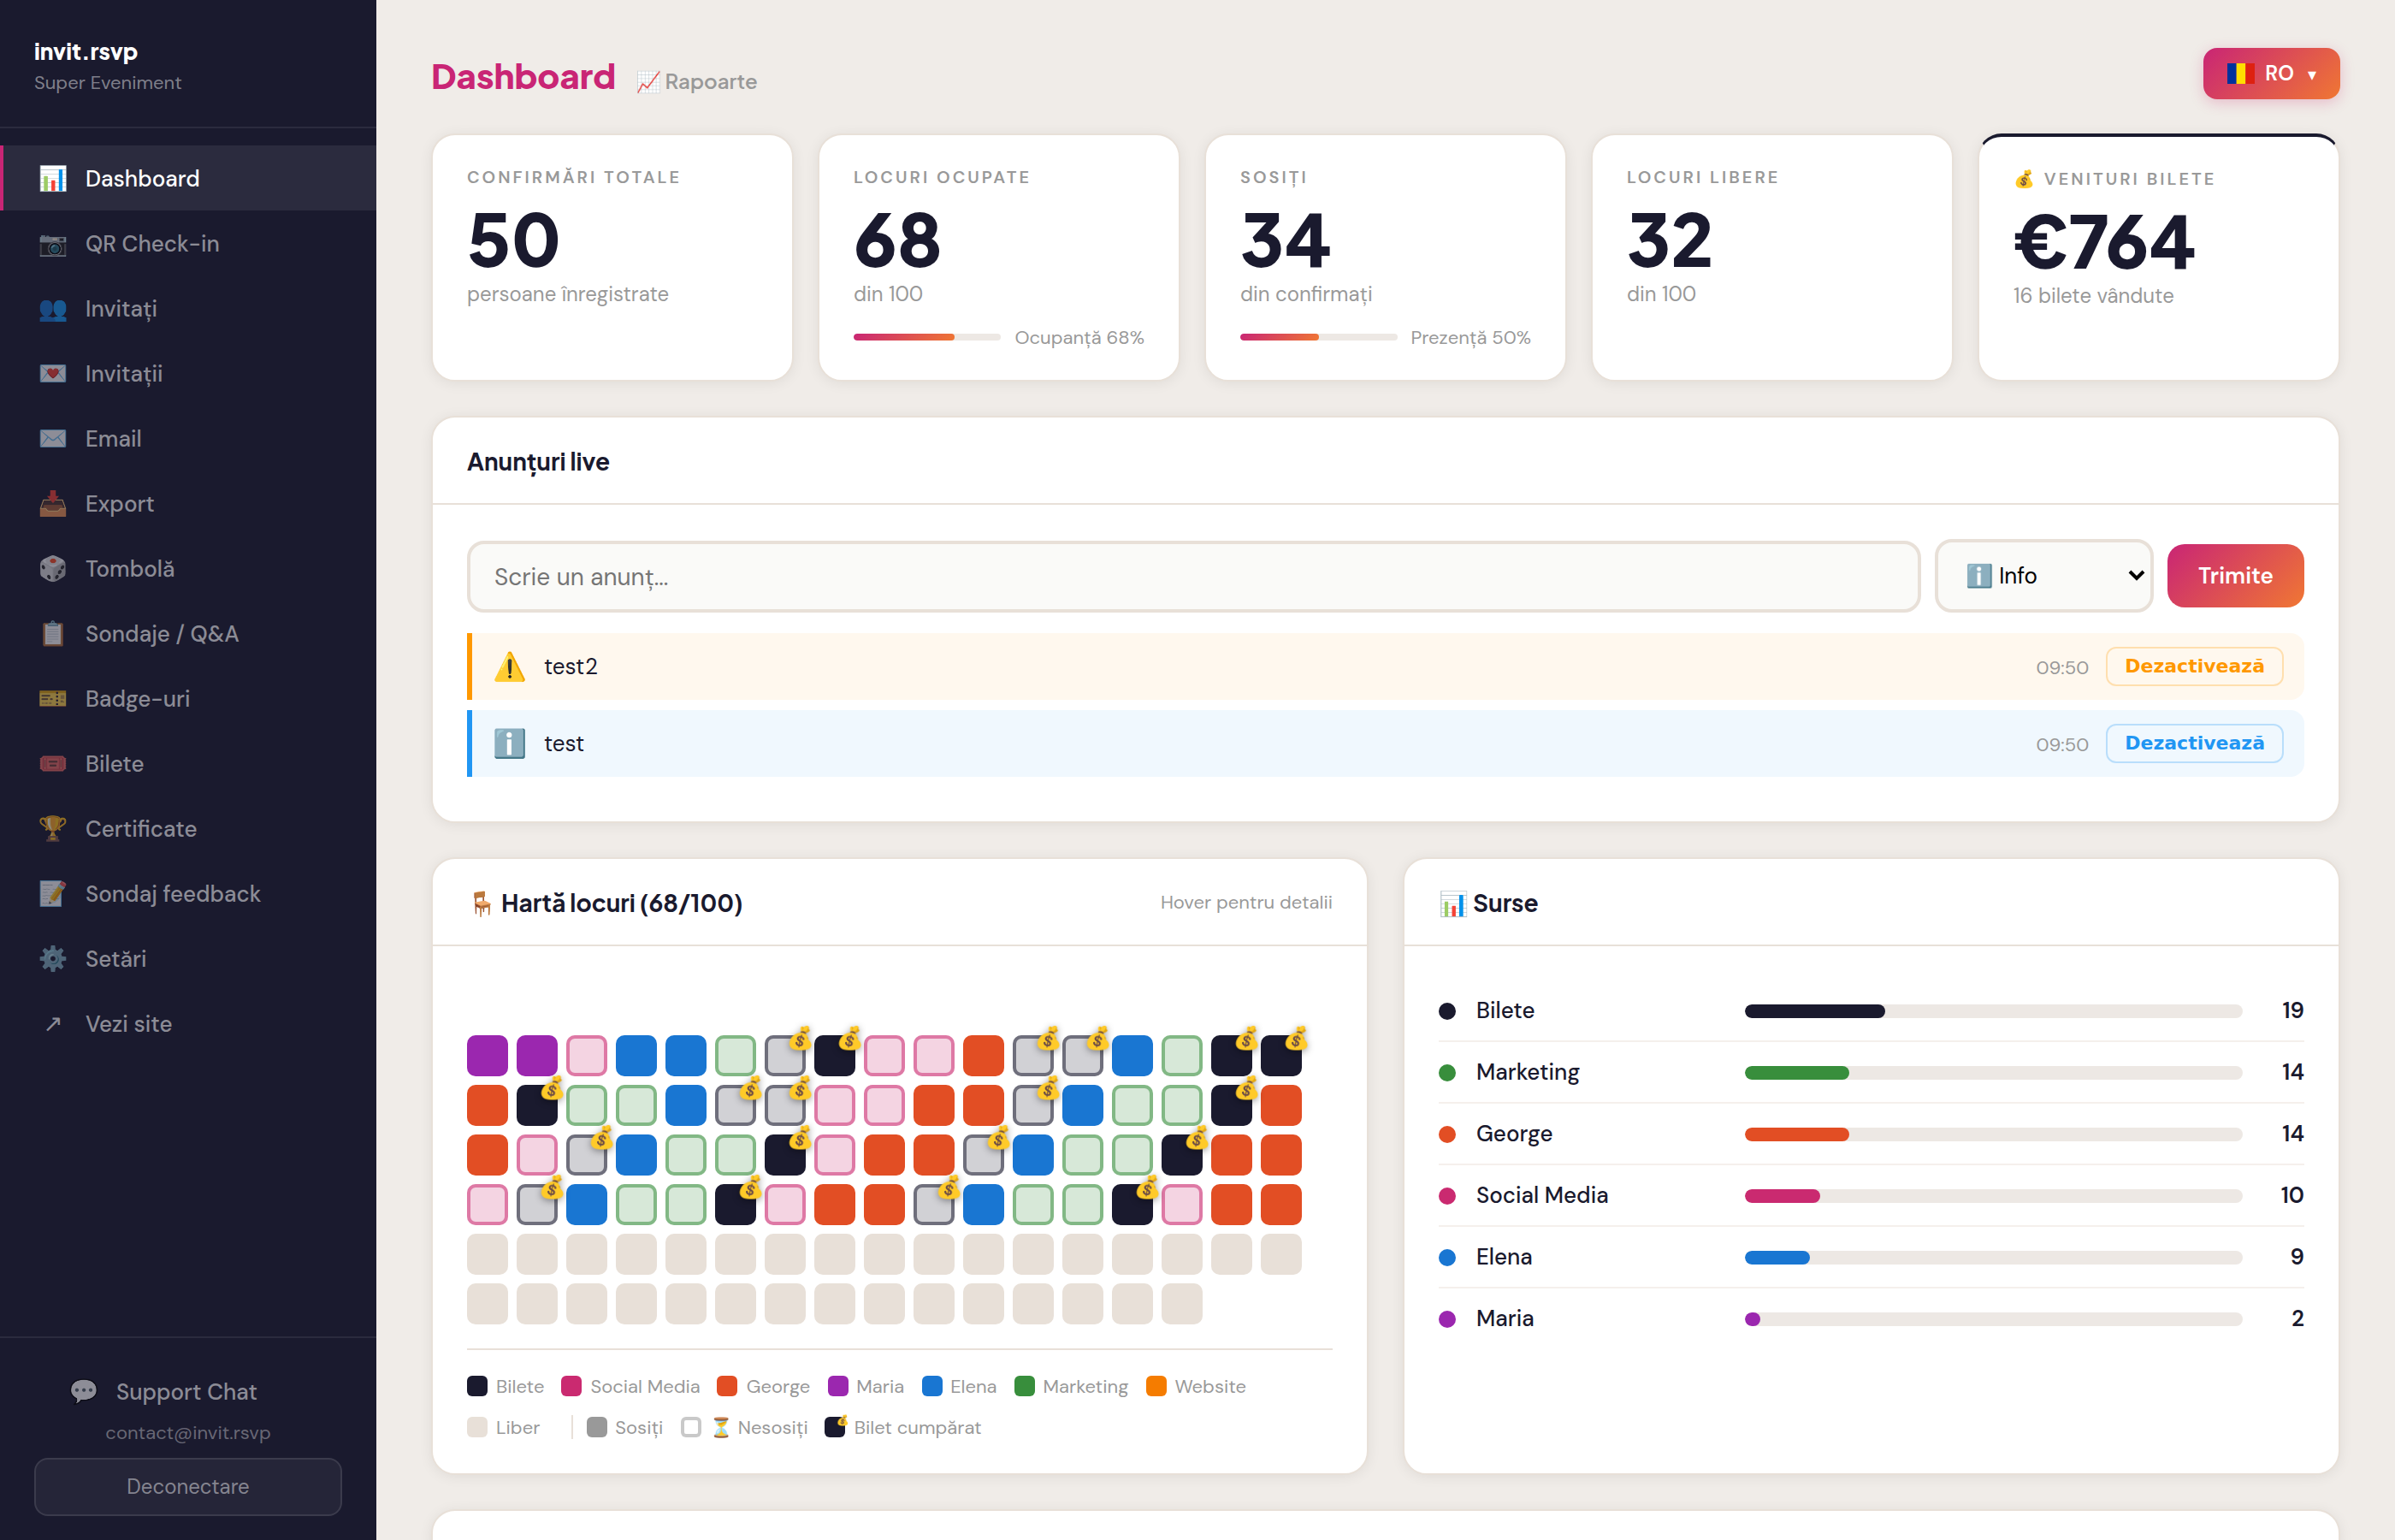Click the Marketing legend color swatch
Viewport: 2395px width, 1540px height.
pos(1025,1386)
